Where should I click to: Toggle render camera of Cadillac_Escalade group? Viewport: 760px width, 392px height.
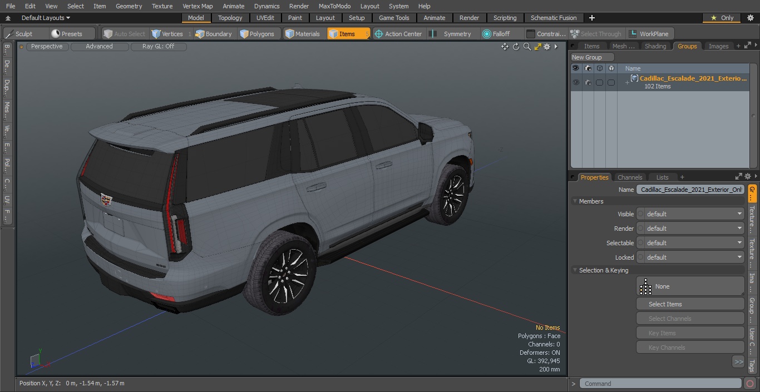coord(588,82)
